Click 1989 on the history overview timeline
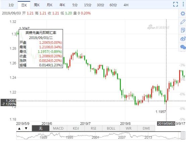This screenshot has height=144, width=186. tap(43, 137)
